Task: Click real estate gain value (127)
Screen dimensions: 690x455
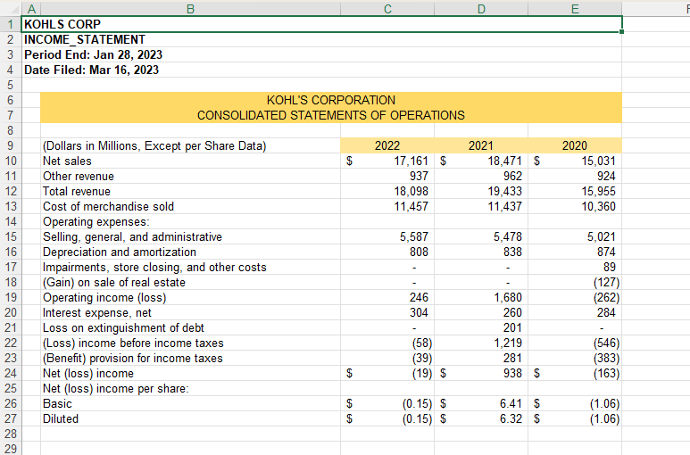Action: [606, 282]
